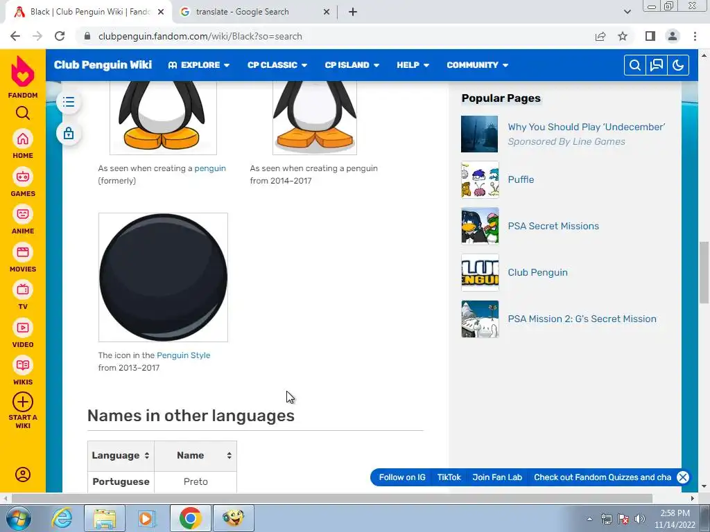The width and height of the screenshot is (710, 532).
Task: Open the Chrome profile avatar icon
Action: (673, 36)
